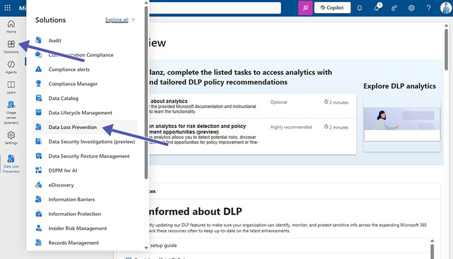The width and height of the screenshot is (453, 259).
Task: Click the Data Security Investigations icon
Action: 39,141
